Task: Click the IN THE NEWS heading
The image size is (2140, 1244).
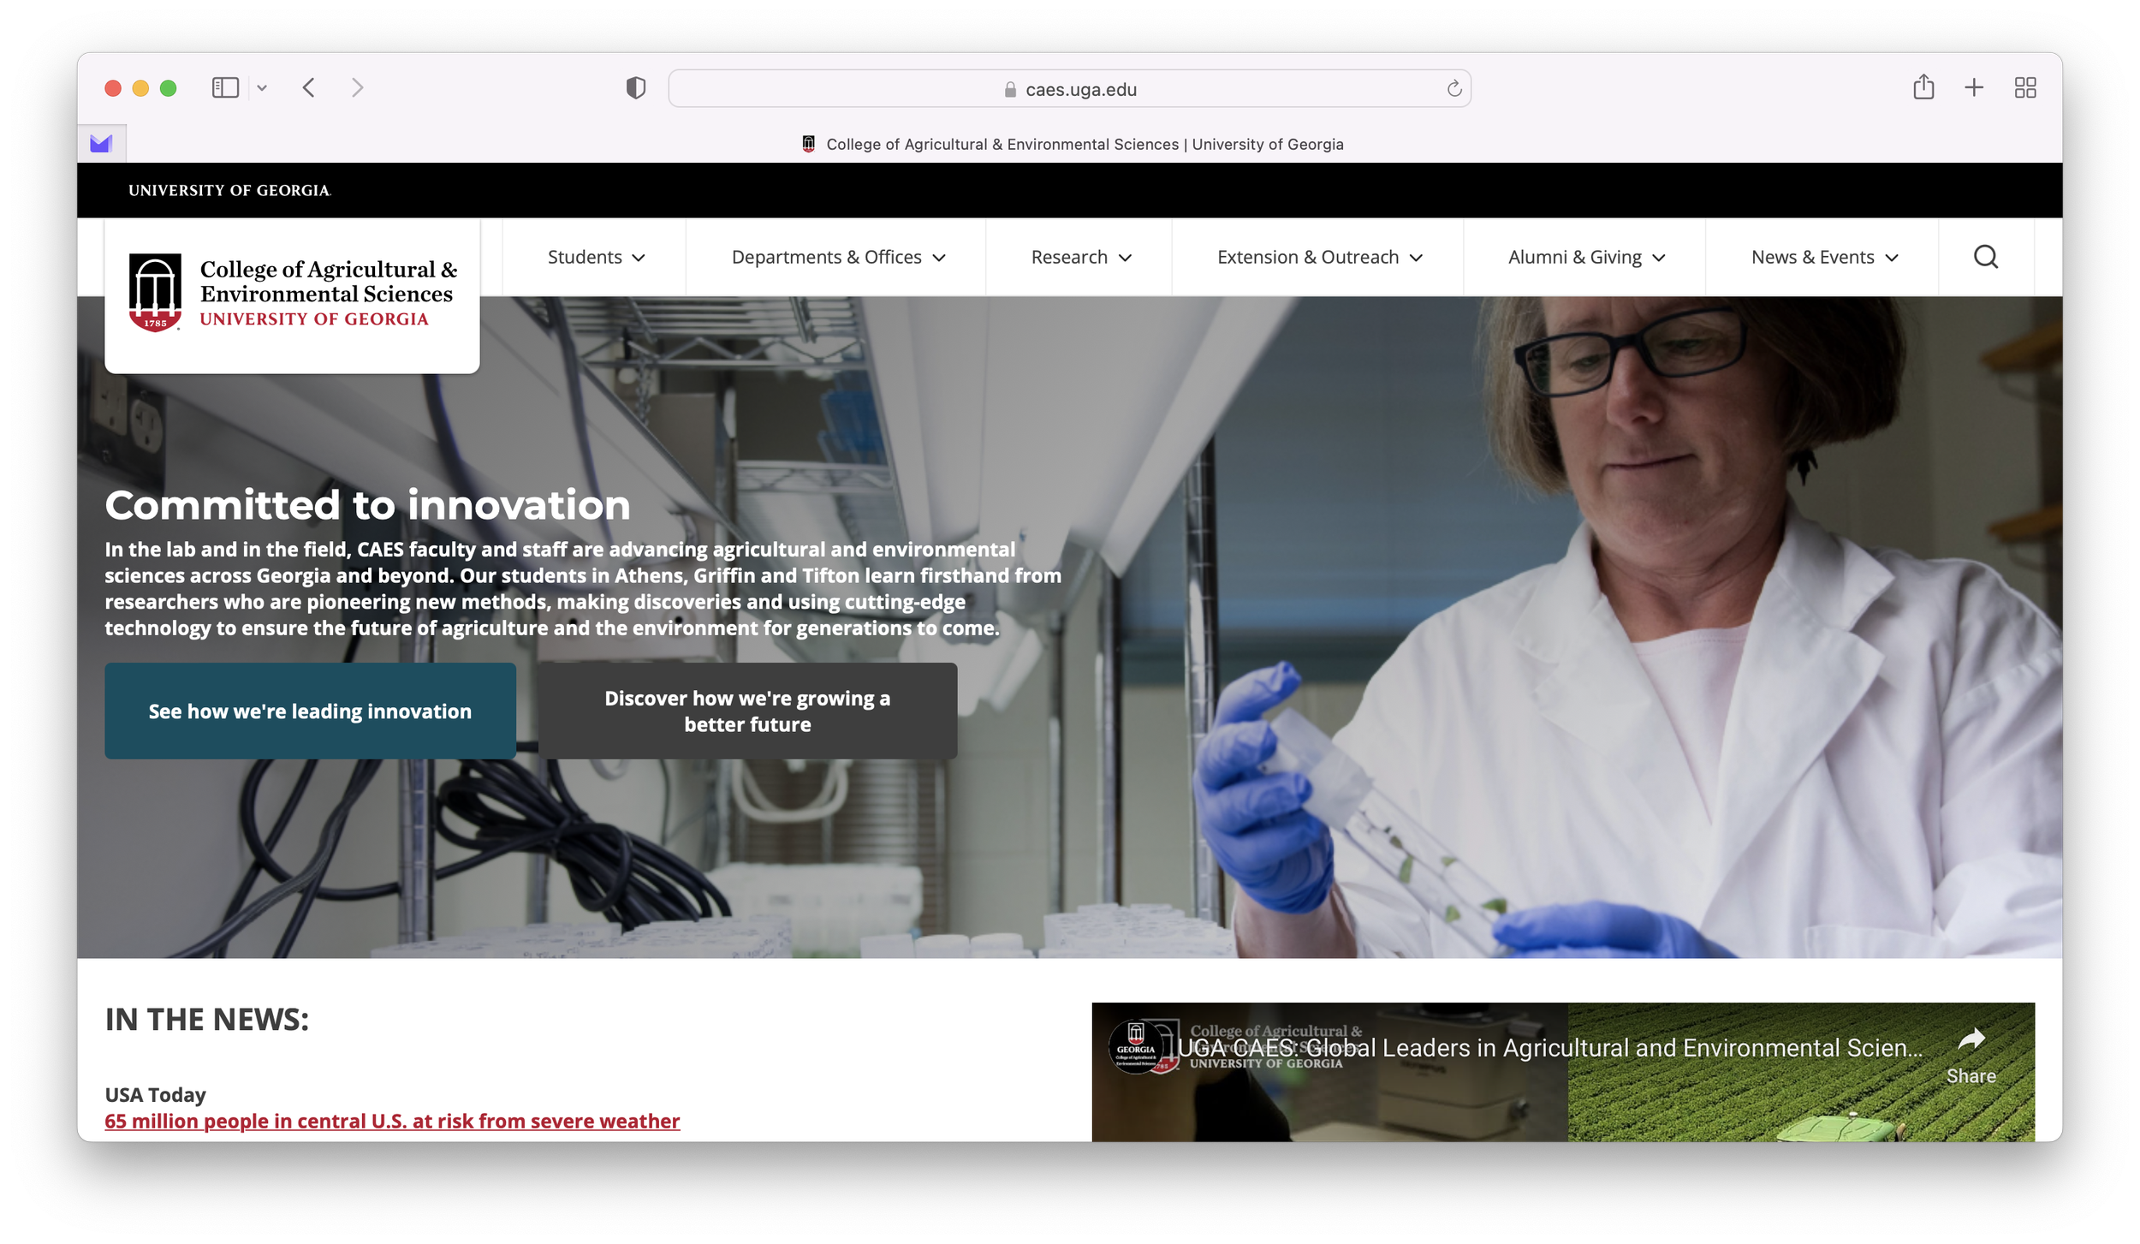Action: [x=206, y=1020]
